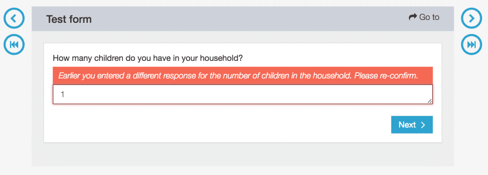Click the resize grip of the answer box
Image resolution: width=488 pixels, height=175 pixels.
click(429, 101)
